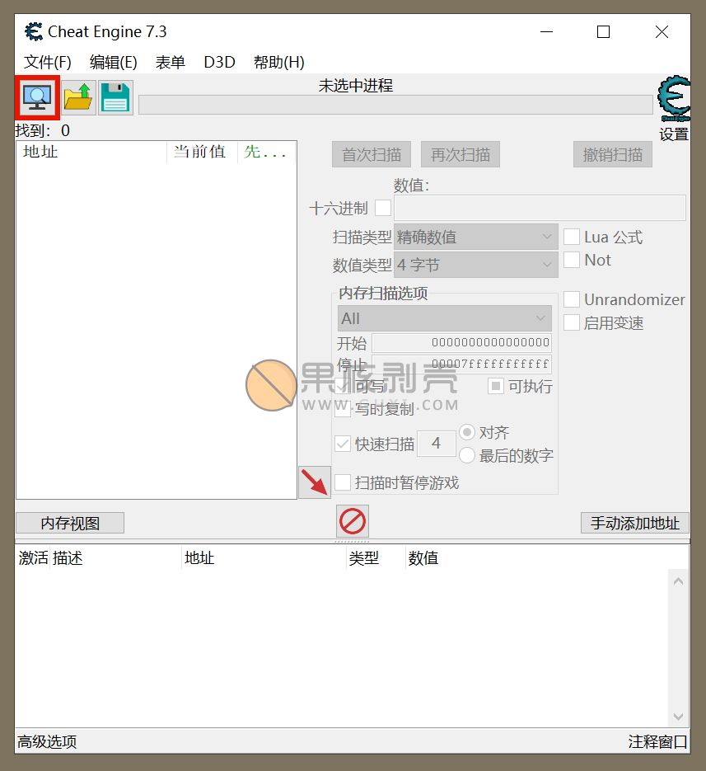Click the save floppy disk icon
Screen dimensions: 706x771
[115, 97]
